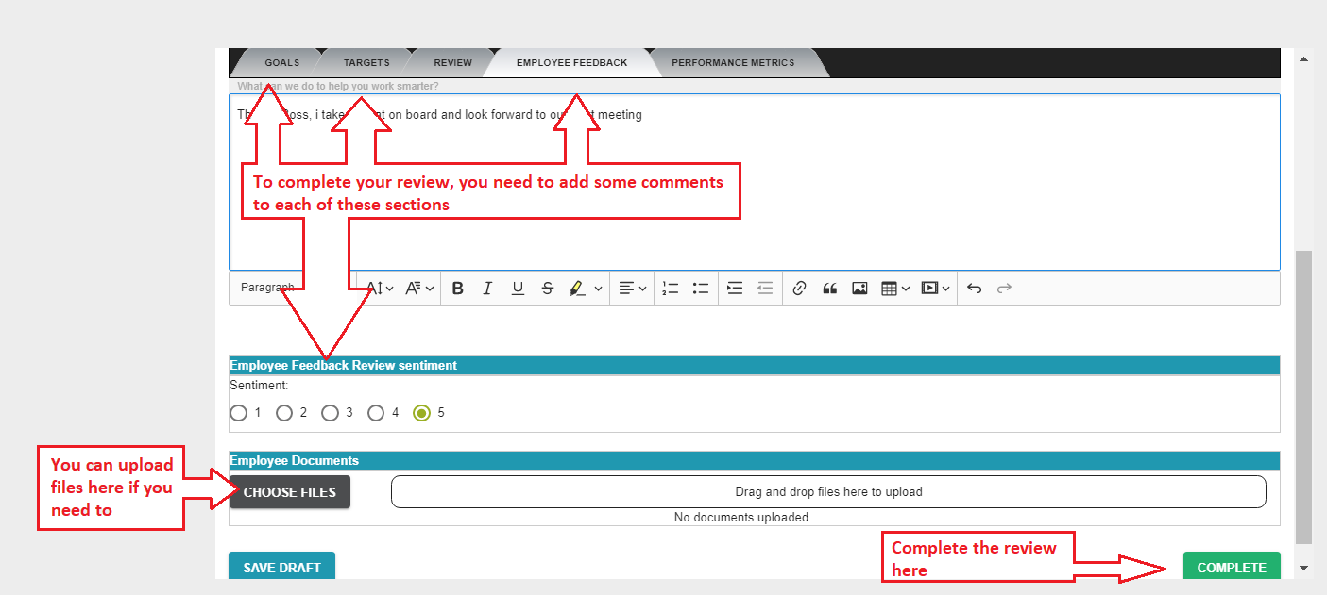Insert a block quote
The height and width of the screenshot is (595, 1327).
(x=829, y=289)
